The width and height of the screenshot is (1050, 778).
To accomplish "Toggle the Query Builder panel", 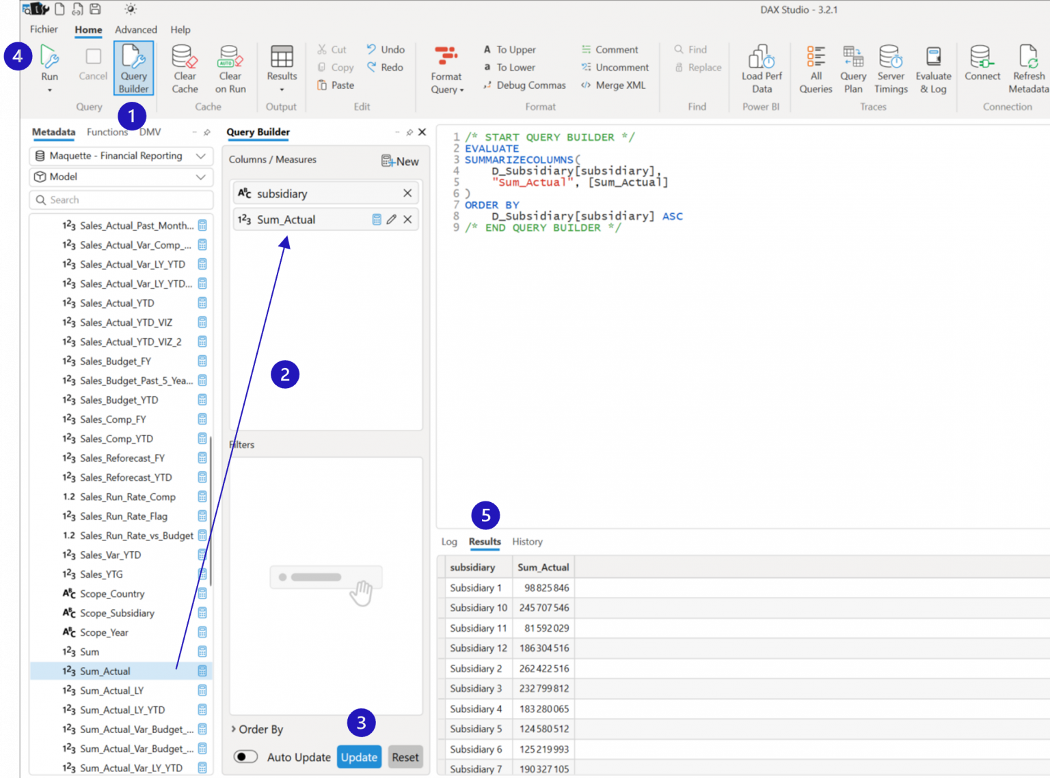I will (x=133, y=68).
